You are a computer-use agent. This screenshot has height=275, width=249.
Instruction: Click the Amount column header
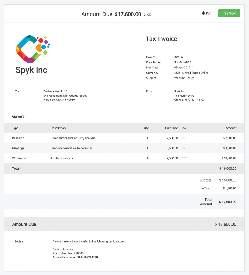[231, 128]
